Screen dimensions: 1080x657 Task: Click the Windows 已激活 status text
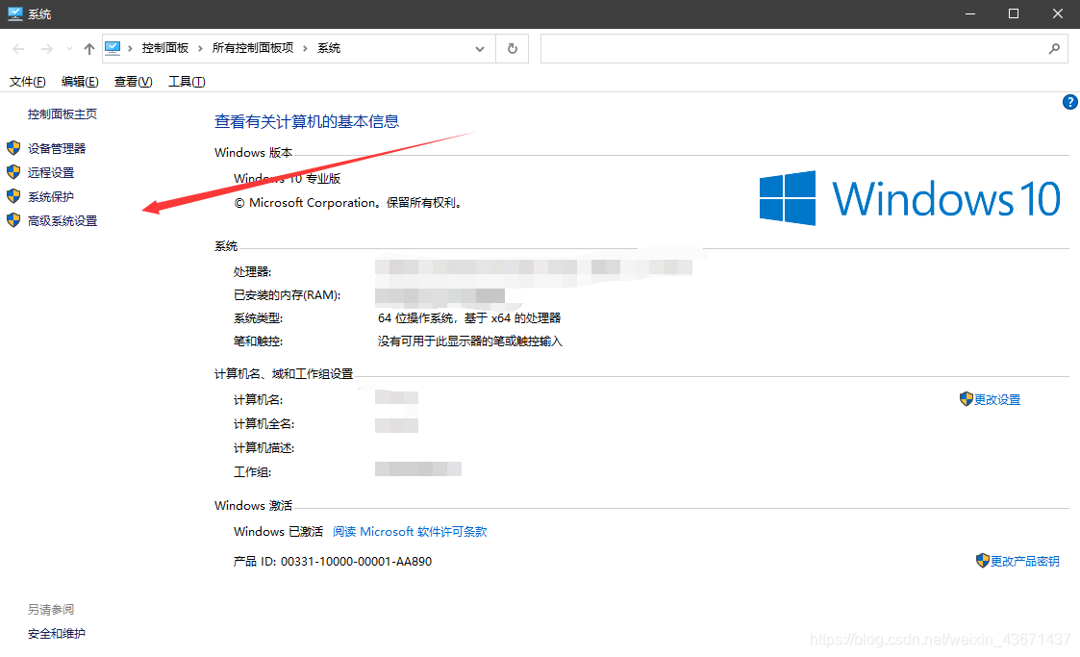[278, 532]
